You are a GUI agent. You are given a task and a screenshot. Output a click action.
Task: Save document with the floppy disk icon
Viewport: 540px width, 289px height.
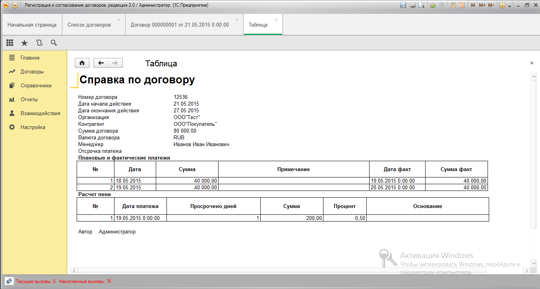[403, 5]
